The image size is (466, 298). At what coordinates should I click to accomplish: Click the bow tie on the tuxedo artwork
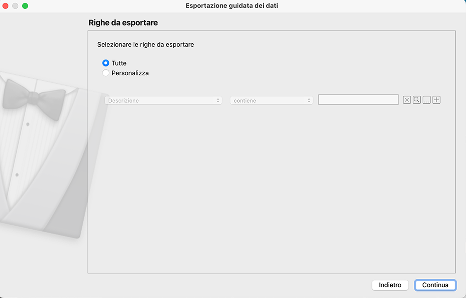(x=33, y=96)
